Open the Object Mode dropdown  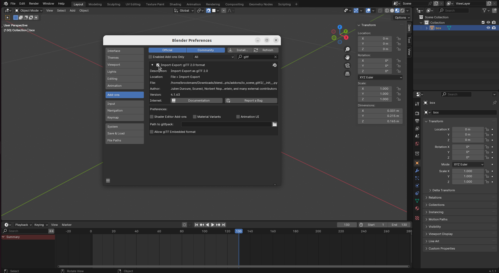click(29, 11)
